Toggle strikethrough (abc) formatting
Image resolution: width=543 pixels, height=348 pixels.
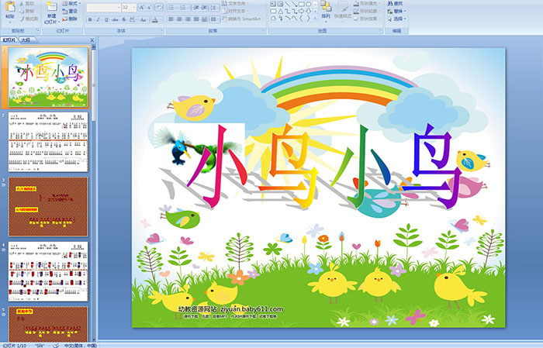(x=115, y=19)
